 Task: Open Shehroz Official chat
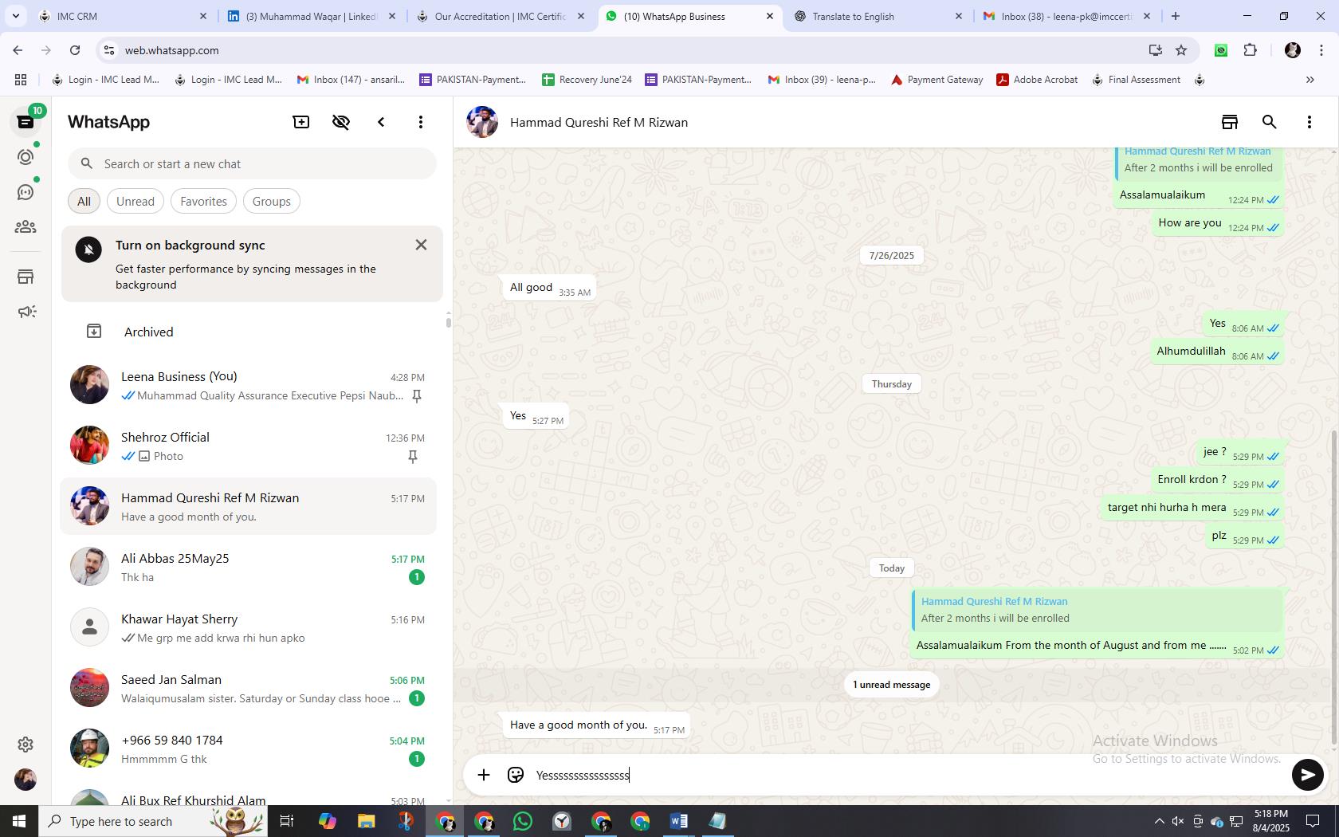[x=249, y=446]
